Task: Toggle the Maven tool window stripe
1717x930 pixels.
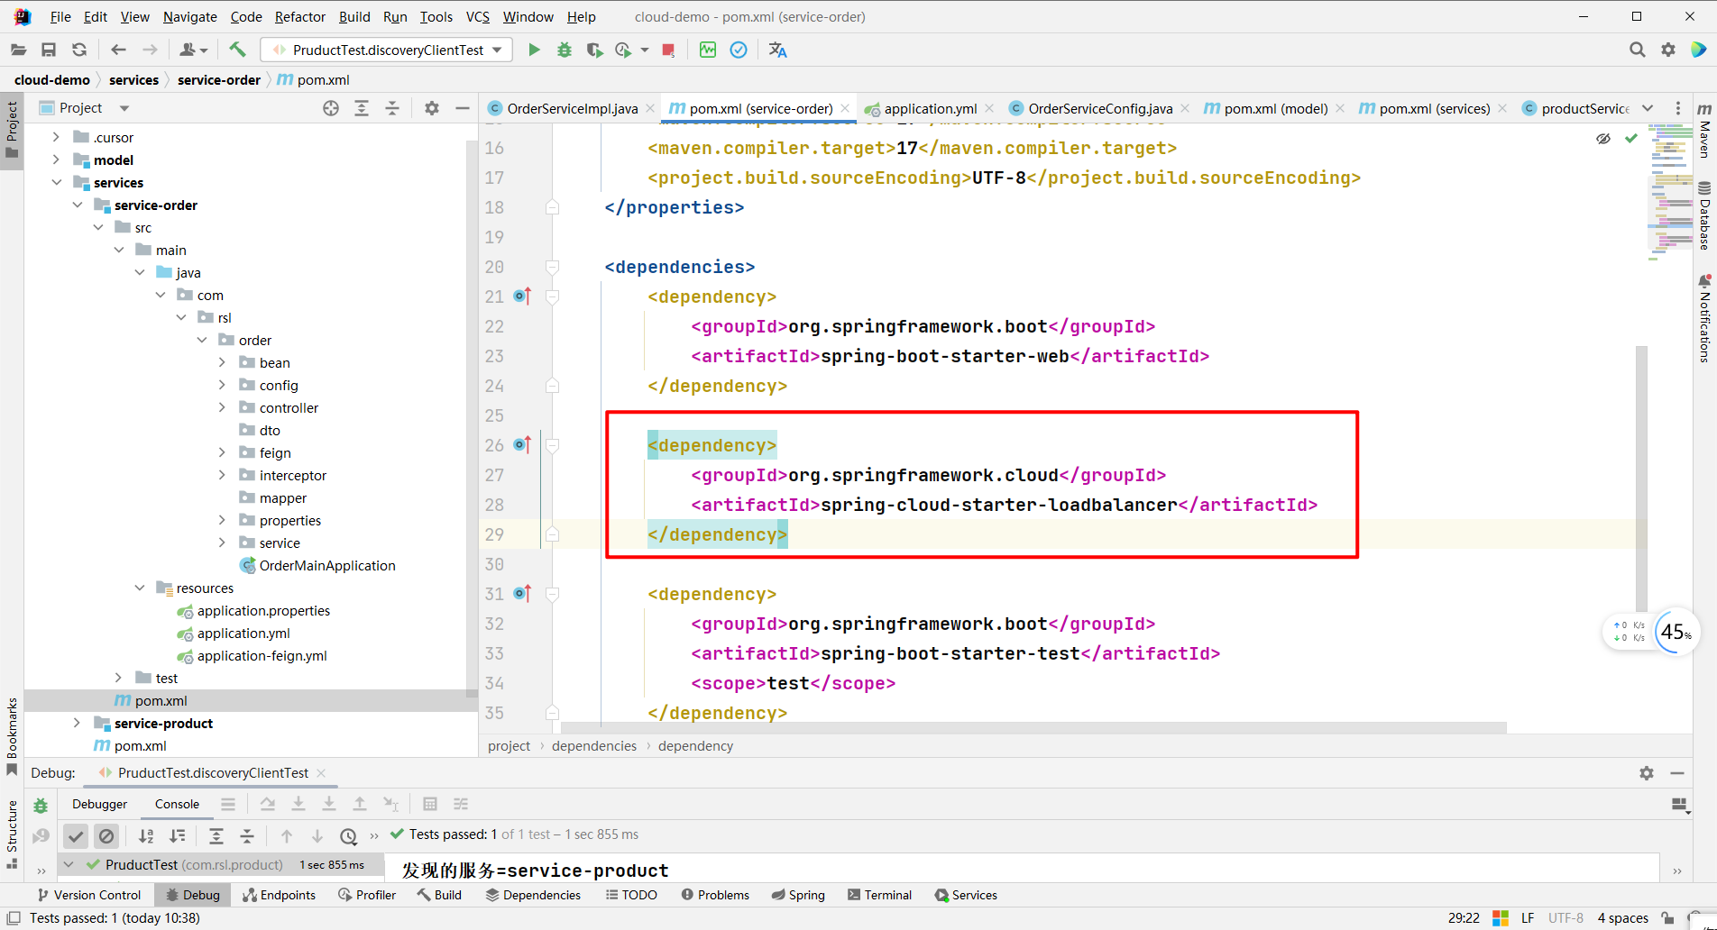Action: coord(1704,132)
